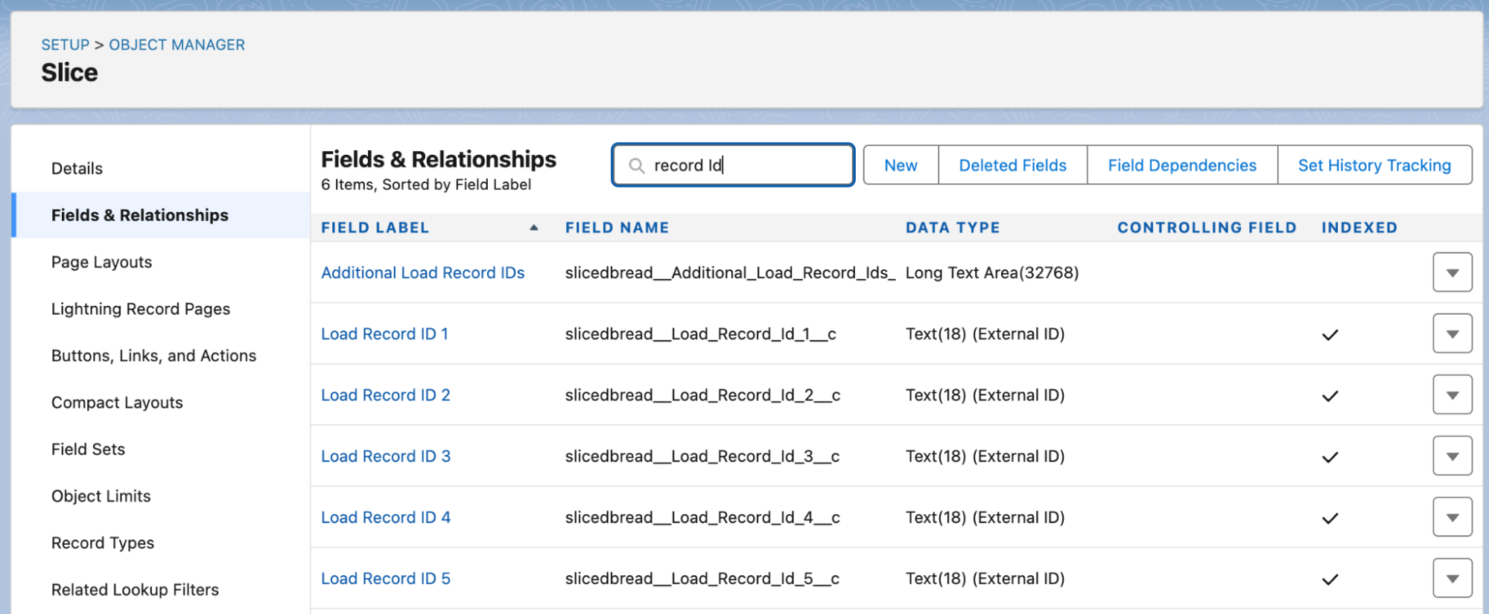Viewport: 1489px width, 614px height.
Task: Open the row menu for Load Record ID 5
Action: click(1452, 578)
